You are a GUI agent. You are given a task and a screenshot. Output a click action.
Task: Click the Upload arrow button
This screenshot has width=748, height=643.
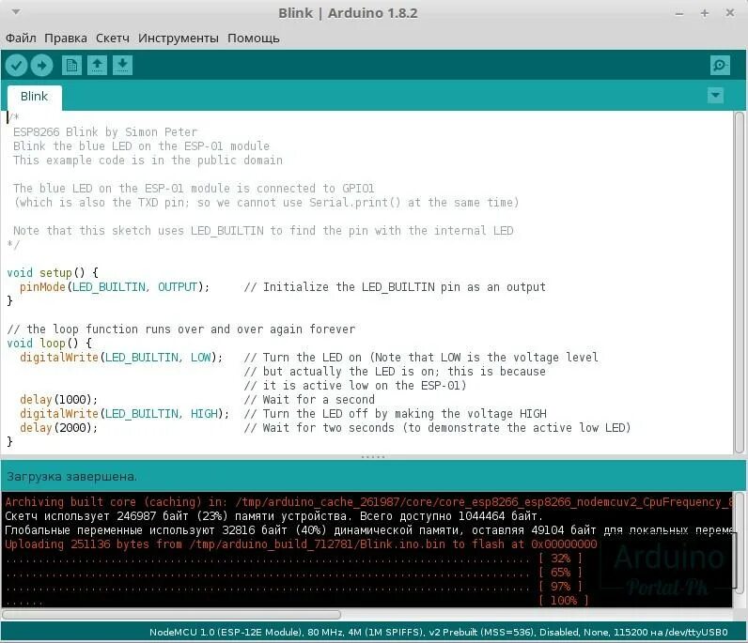pyautogui.click(x=42, y=65)
